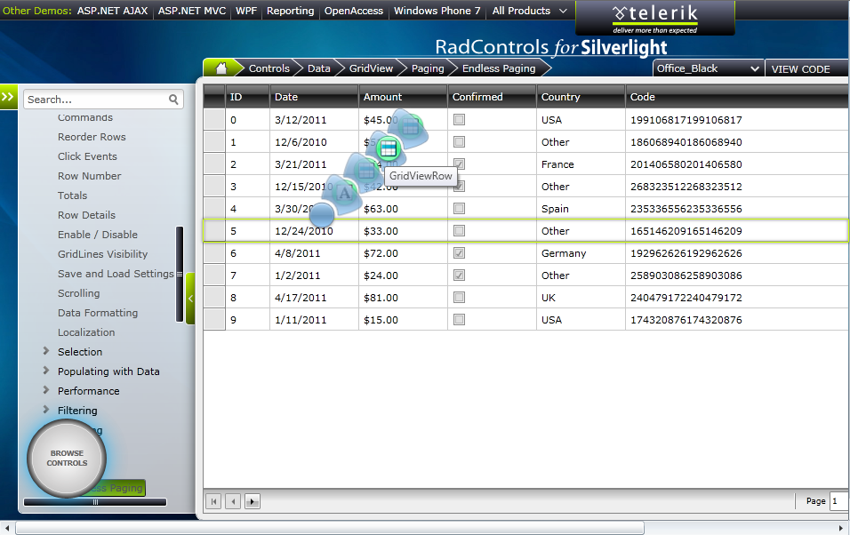Image resolution: width=850 pixels, height=535 pixels.
Task: Expand sidebar with double-arrow button
Action: point(8,97)
